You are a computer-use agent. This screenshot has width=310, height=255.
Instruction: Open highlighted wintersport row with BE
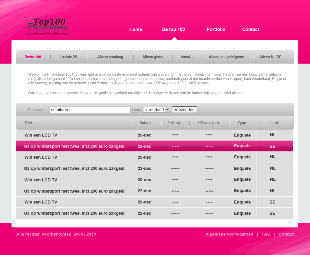[155, 146]
